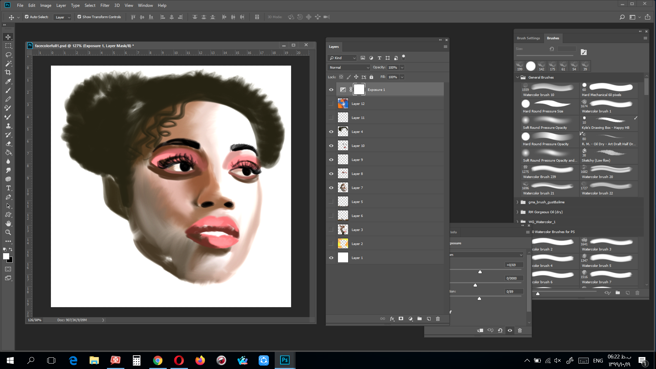The width and height of the screenshot is (656, 369).
Task: Open the Opacity dropdown arrow
Action: pyautogui.click(x=402, y=68)
